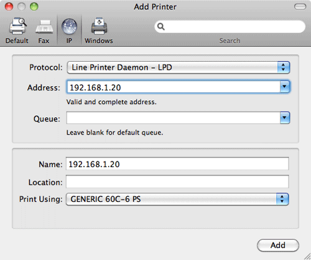Click the window resize grip corner
This screenshot has width=311, height=260.
307,256
